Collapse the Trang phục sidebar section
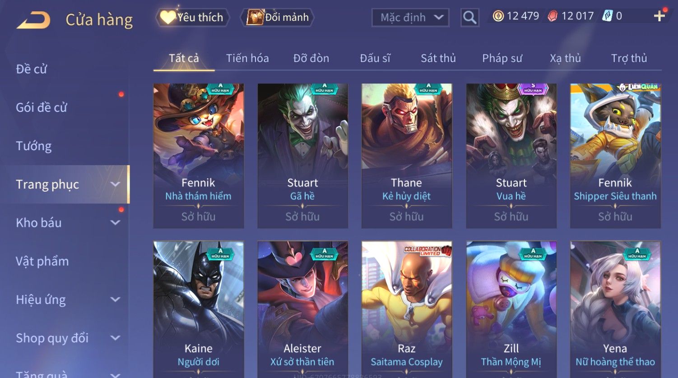This screenshot has width=678, height=378. tap(116, 184)
